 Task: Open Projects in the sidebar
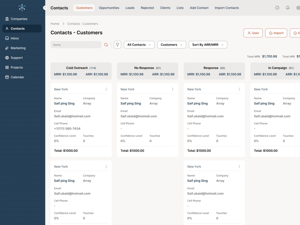coord(22,67)
